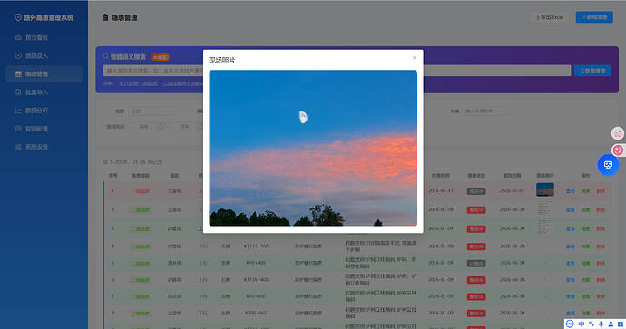
Task: Click the blue view link in row 1
Action: coord(570,191)
